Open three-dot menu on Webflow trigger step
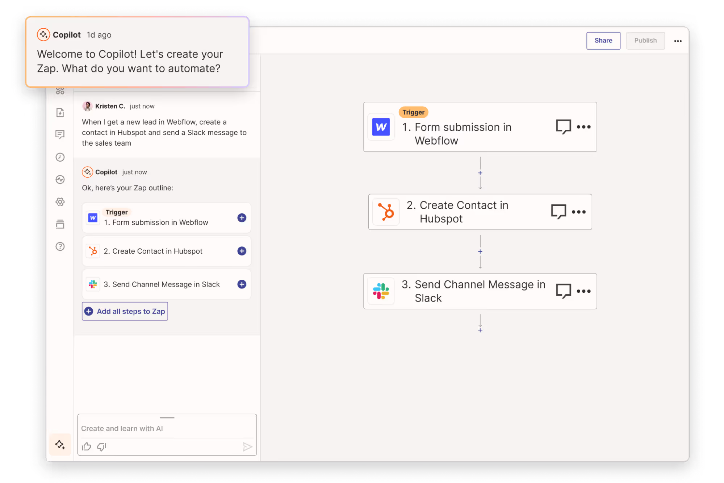724x483 pixels. coord(584,127)
